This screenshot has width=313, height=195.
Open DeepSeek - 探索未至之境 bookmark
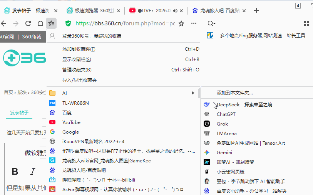pyautogui.click(x=257, y=105)
